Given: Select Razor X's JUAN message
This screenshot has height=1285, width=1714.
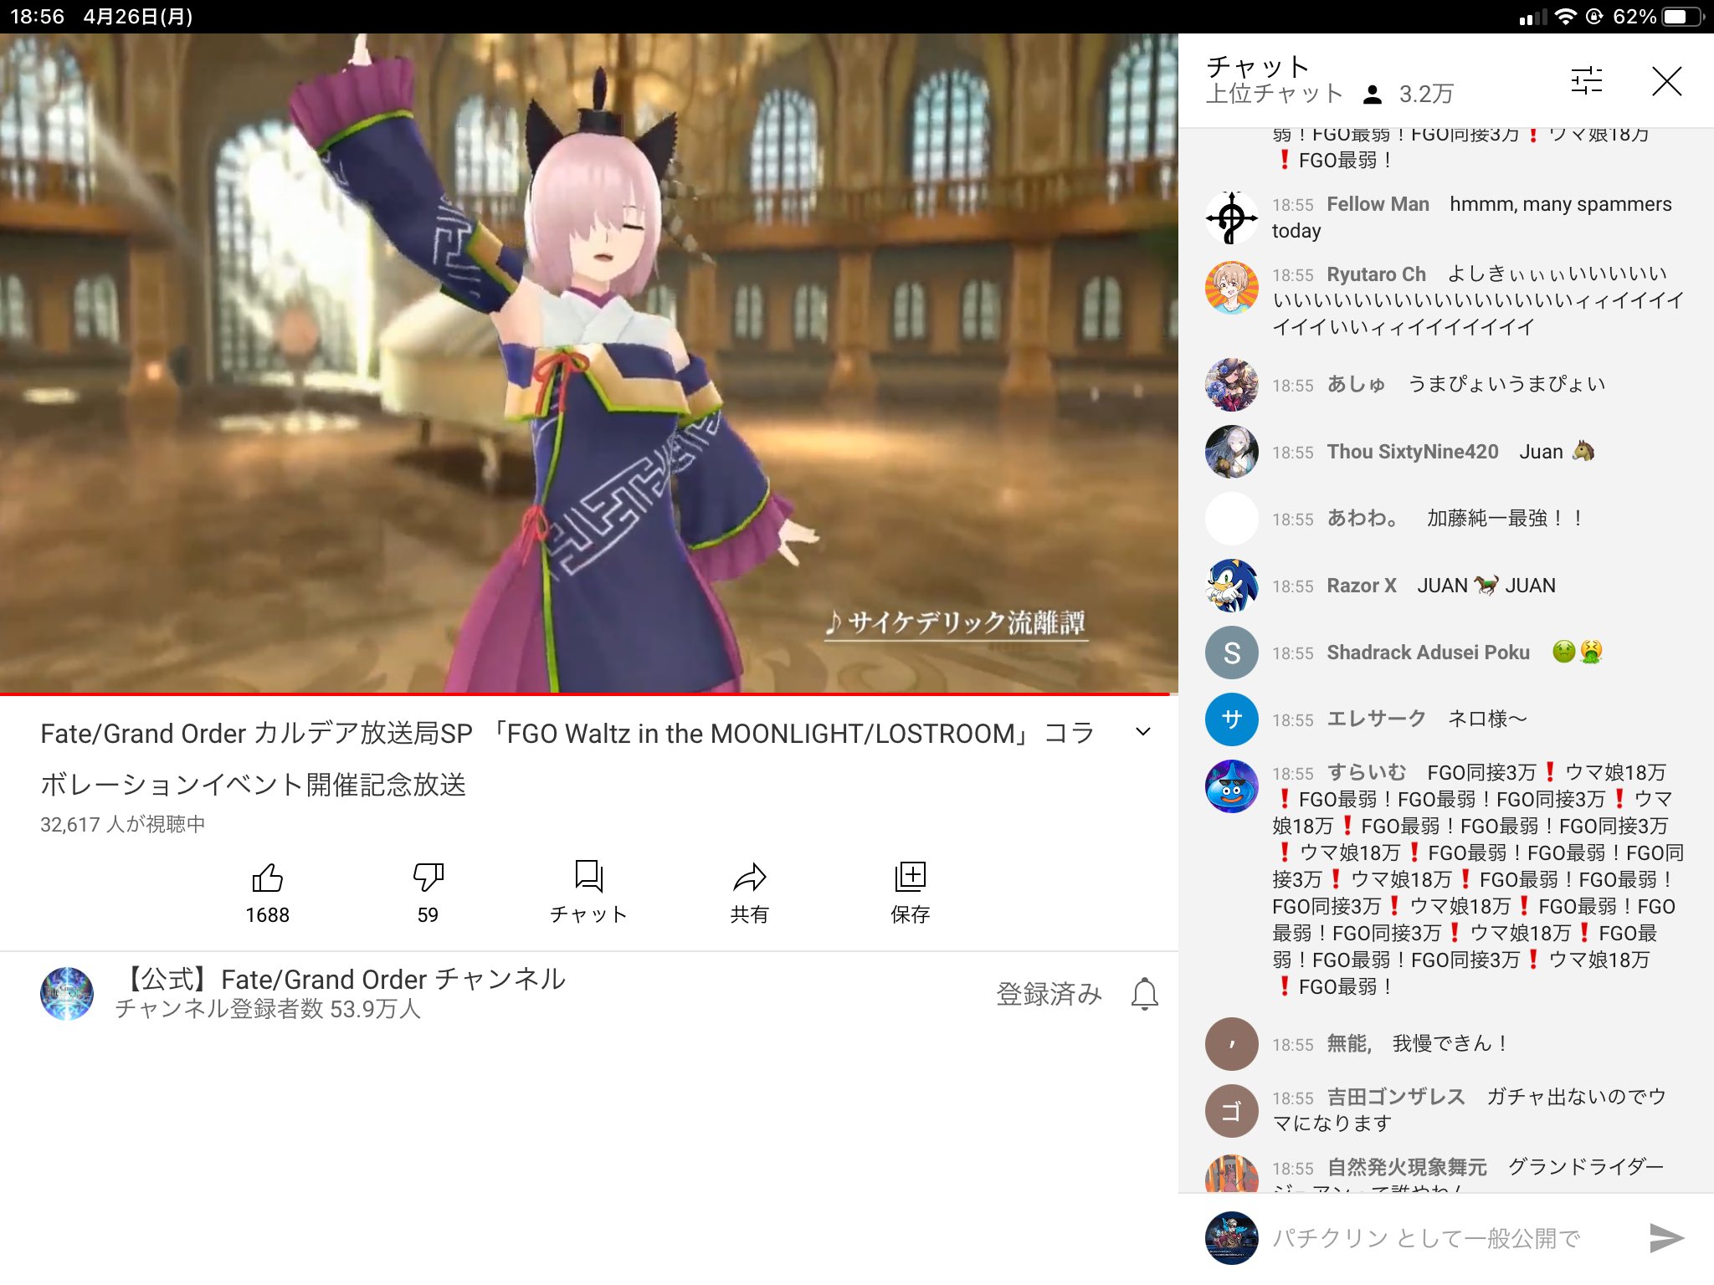Looking at the screenshot, I should [x=1486, y=586].
